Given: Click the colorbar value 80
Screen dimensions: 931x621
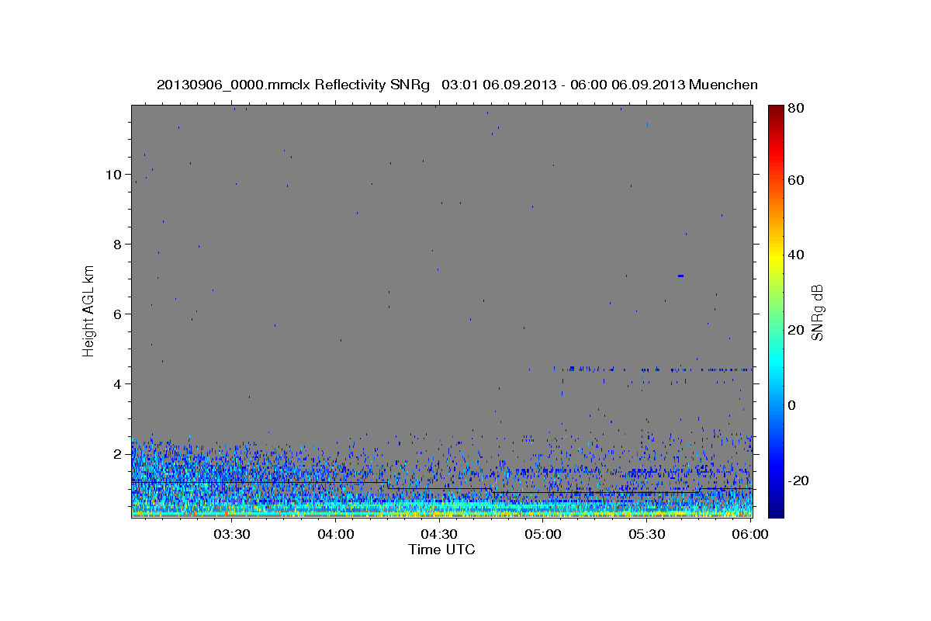Looking at the screenshot, I should click(796, 109).
